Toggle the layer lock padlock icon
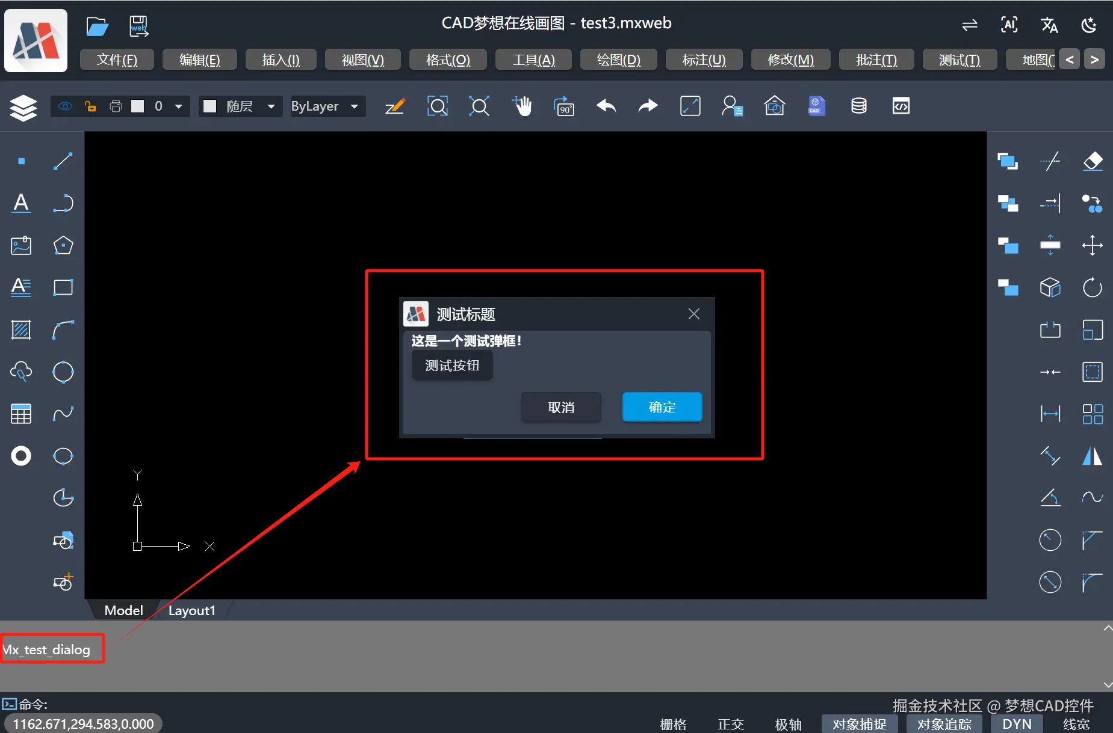Screen dimensions: 1113x733 click(90, 106)
